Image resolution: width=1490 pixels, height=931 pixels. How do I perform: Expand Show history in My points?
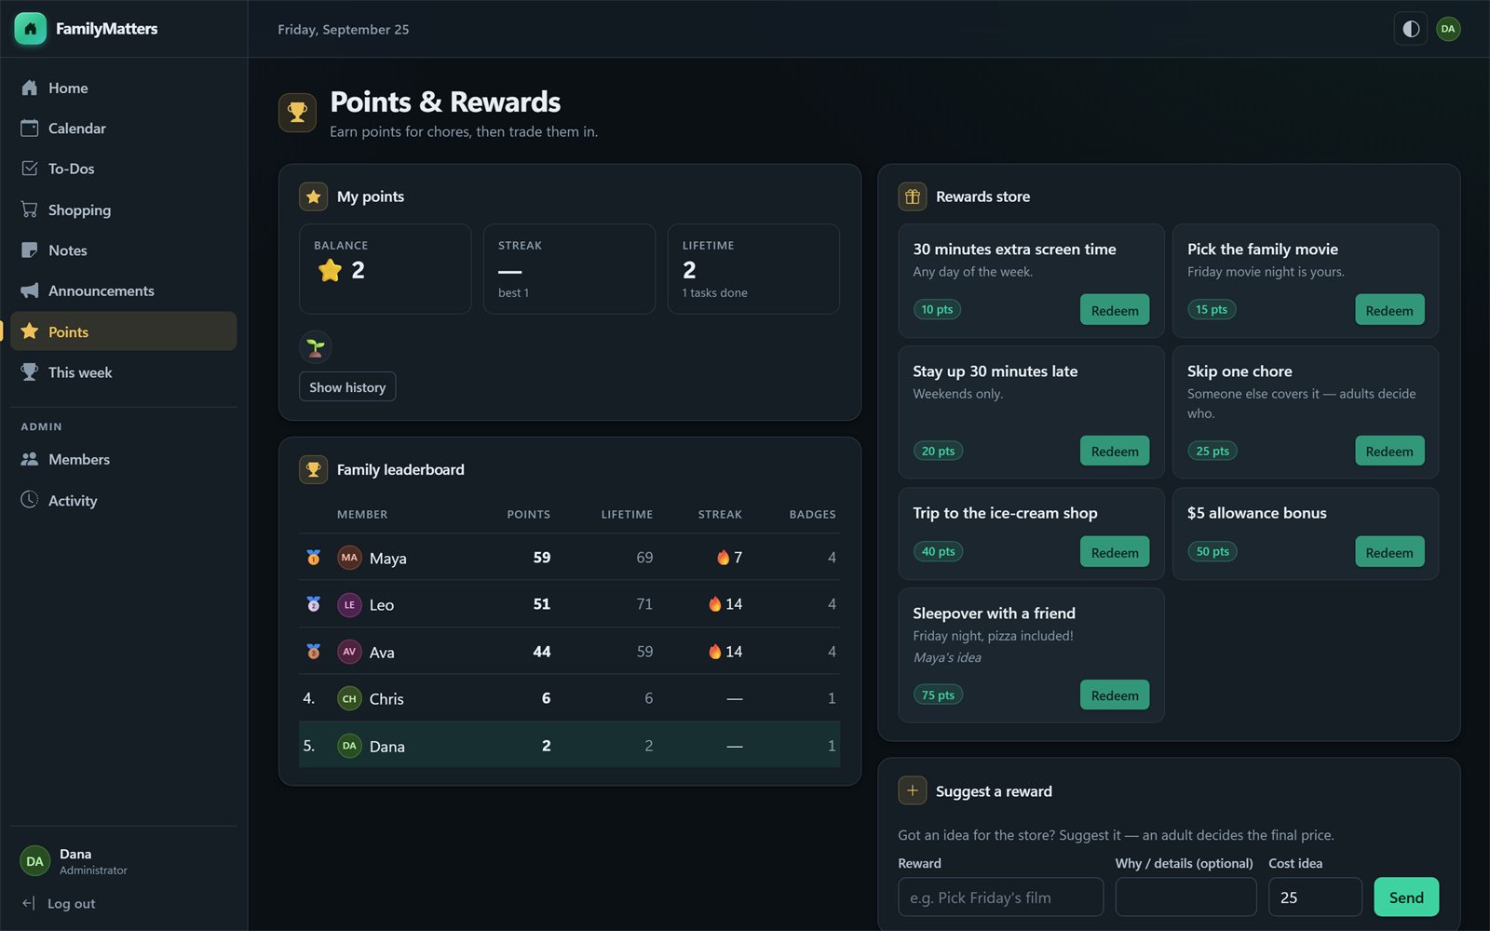point(347,386)
